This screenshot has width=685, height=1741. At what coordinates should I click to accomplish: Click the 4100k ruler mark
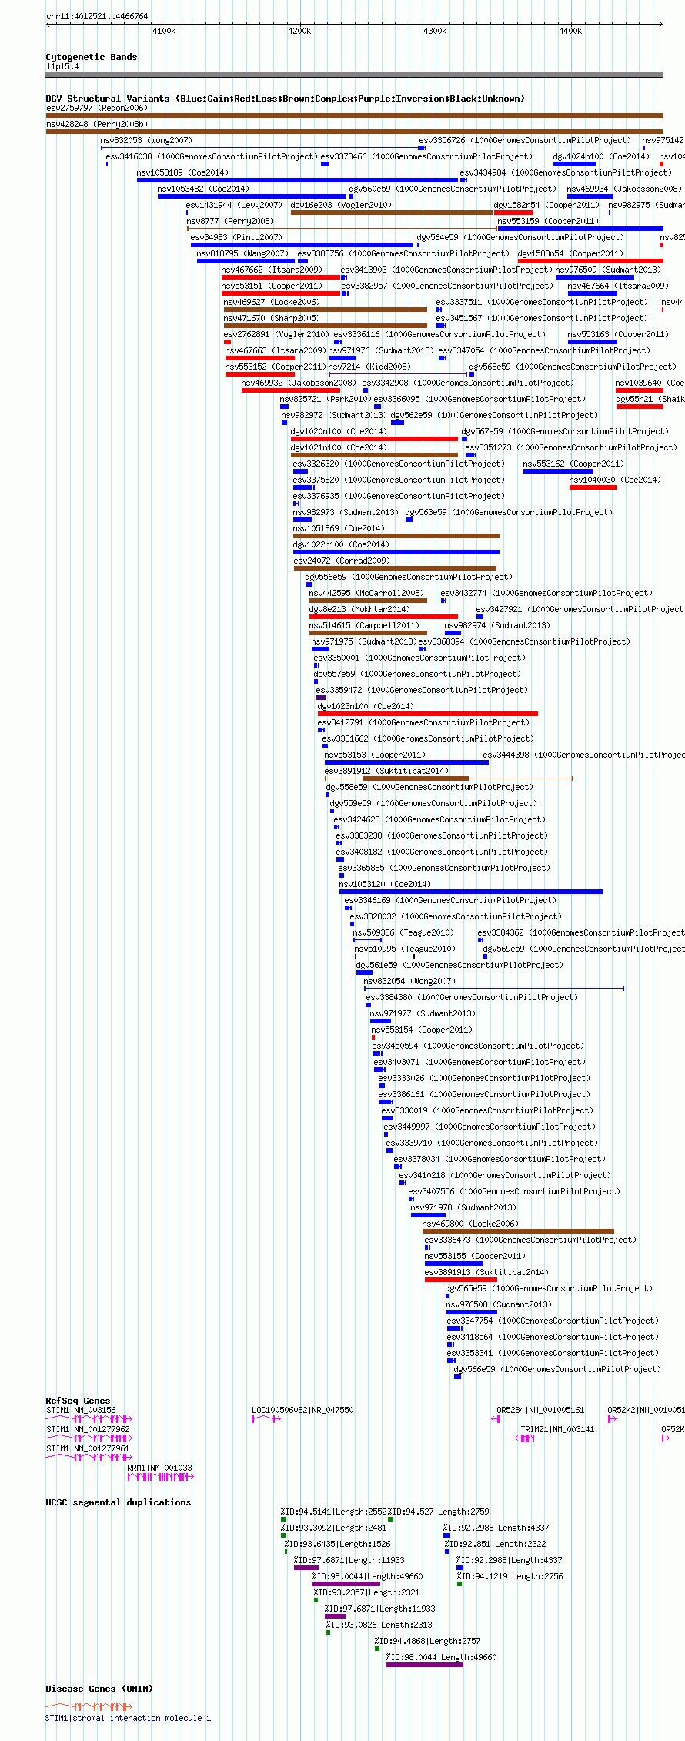click(164, 31)
